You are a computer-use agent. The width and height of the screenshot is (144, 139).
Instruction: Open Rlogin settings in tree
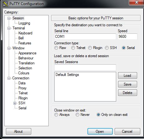click(x=23, y=98)
